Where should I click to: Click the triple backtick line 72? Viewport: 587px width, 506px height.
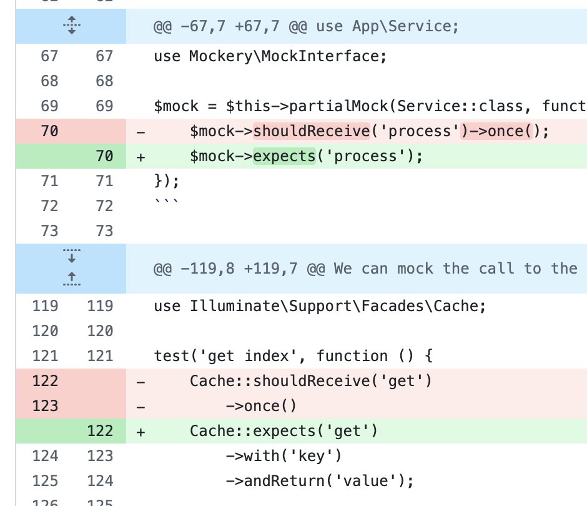167,202
